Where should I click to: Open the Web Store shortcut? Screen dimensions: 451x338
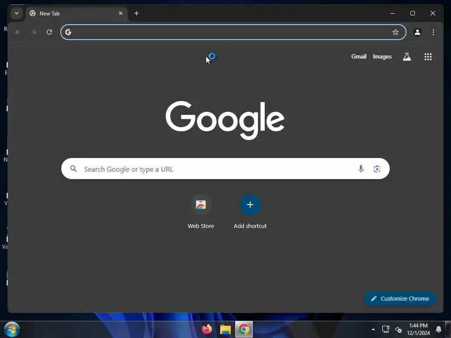tap(201, 212)
